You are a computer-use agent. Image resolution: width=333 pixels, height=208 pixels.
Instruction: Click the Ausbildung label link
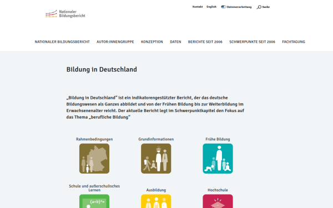156,190
